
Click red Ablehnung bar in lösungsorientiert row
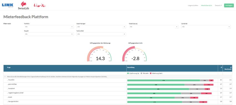(203, 102)
